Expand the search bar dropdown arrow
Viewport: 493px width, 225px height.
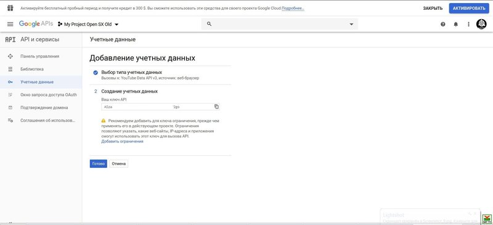[x=351, y=24]
